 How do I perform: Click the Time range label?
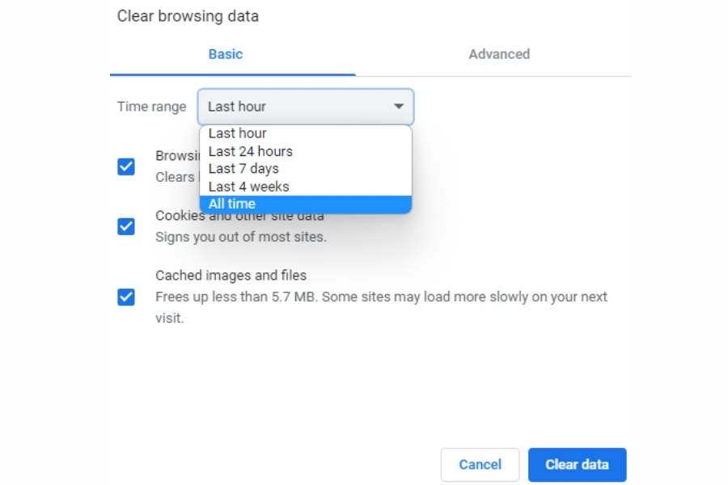154,106
